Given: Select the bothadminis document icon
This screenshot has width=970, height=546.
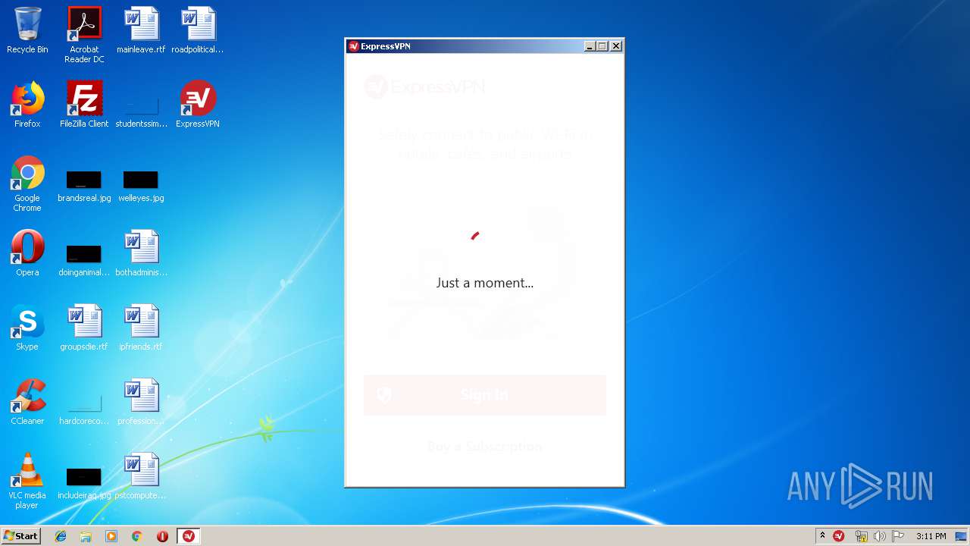Looking at the screenshot, I should (141, 253).
